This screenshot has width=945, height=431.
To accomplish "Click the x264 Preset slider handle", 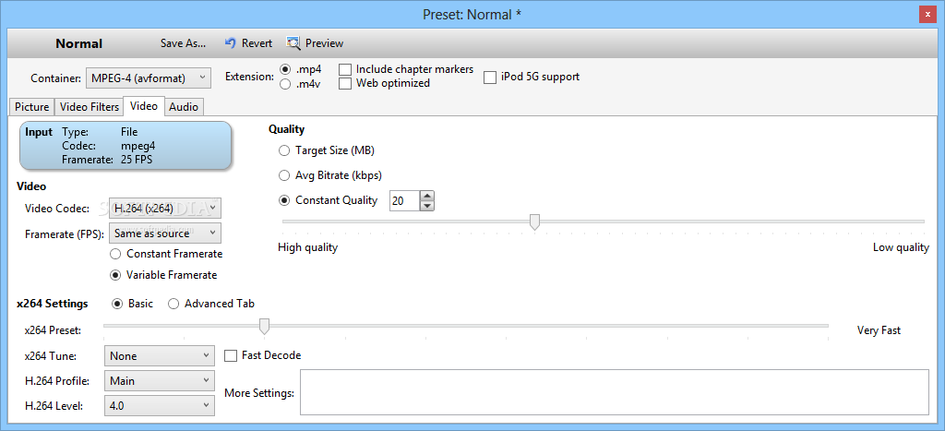I will pos(264,326).
